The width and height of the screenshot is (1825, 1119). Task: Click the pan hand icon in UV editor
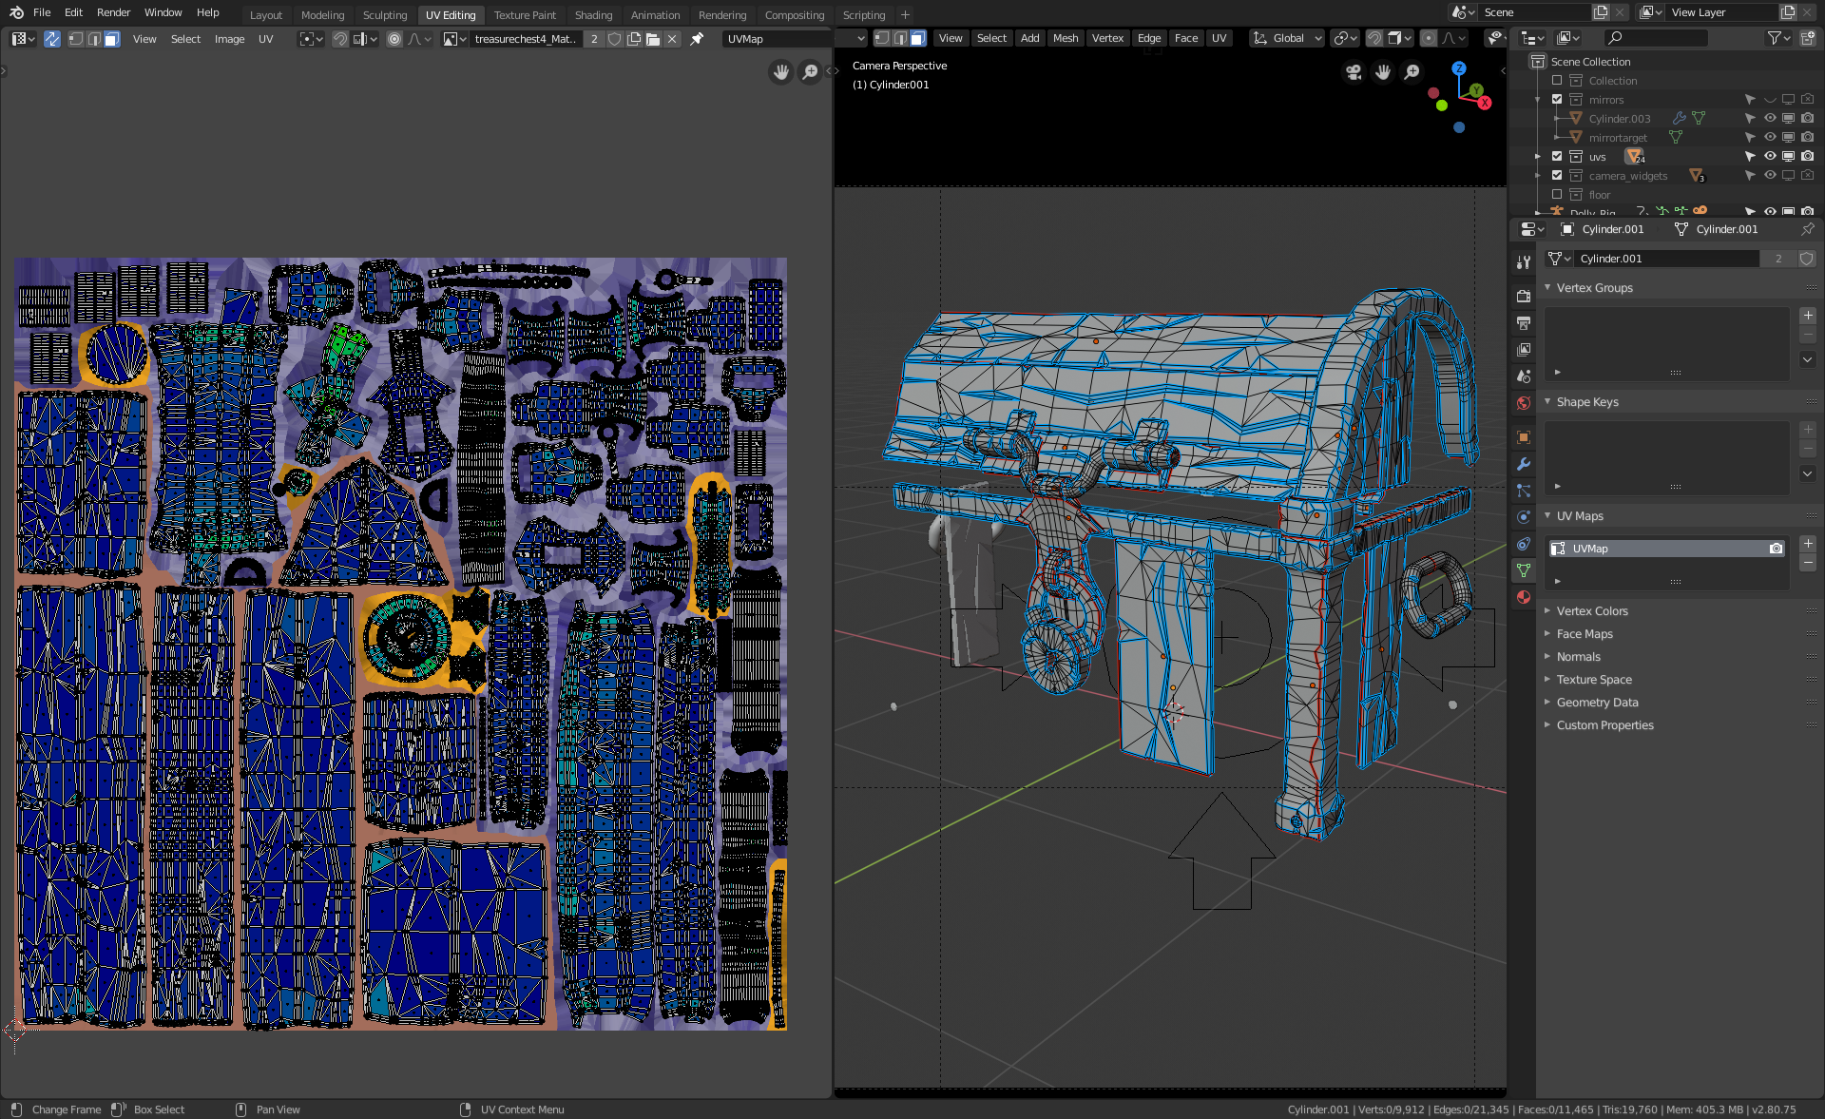click(x=781, y=72)
